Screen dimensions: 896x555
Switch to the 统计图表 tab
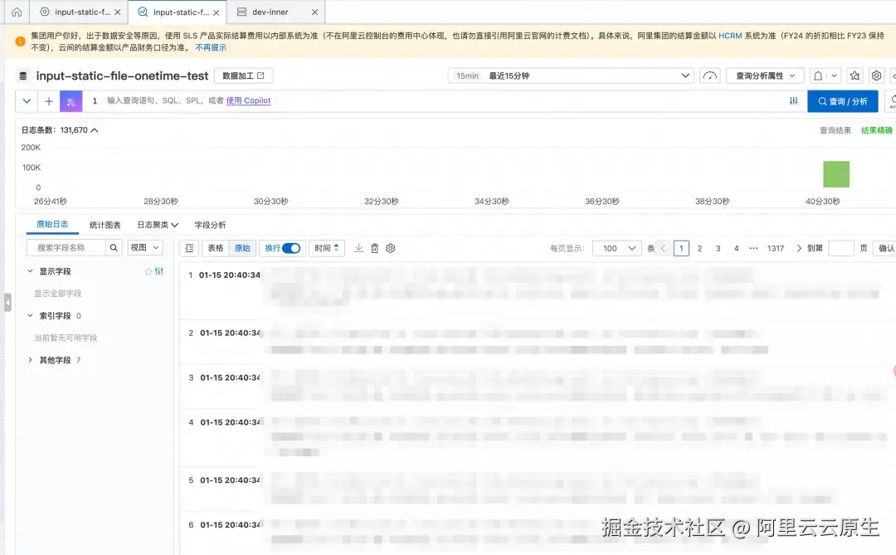pos(105,225)
